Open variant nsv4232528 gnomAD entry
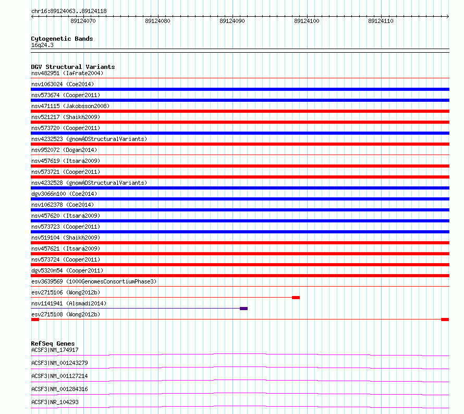464x414 pixels. click(89, 183)
